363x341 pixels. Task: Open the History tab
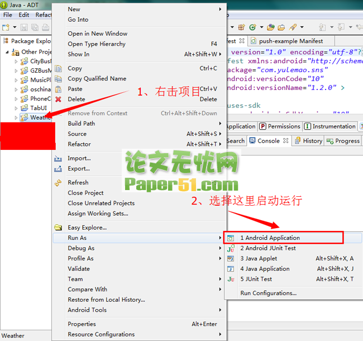pos(308,141)
